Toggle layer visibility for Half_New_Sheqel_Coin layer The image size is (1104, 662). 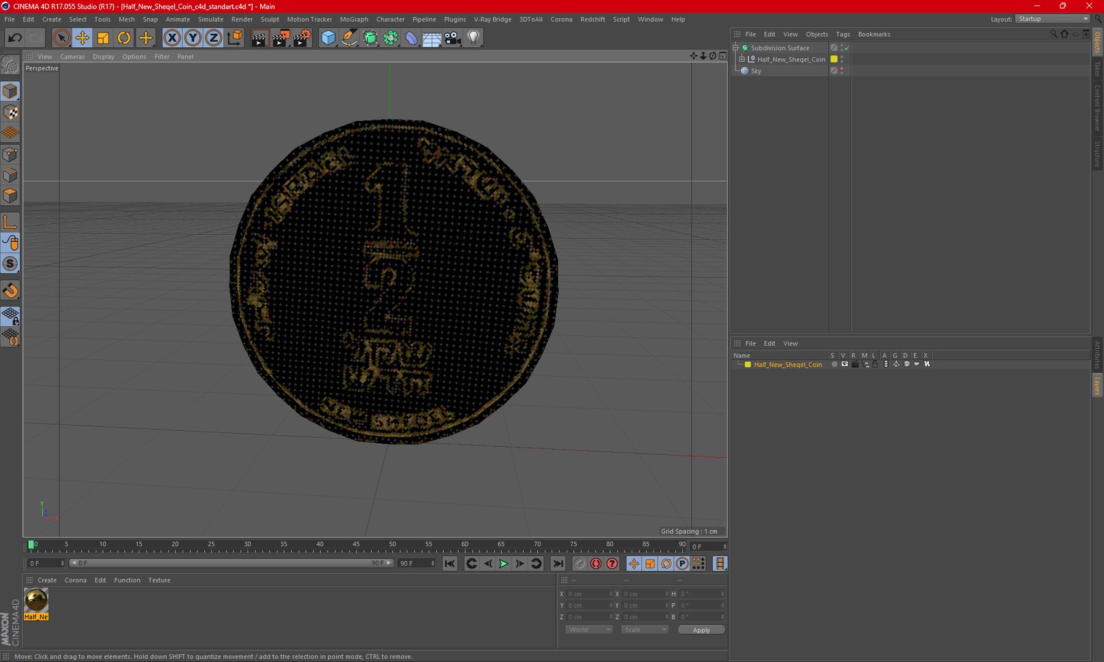[x=845, y=364]
